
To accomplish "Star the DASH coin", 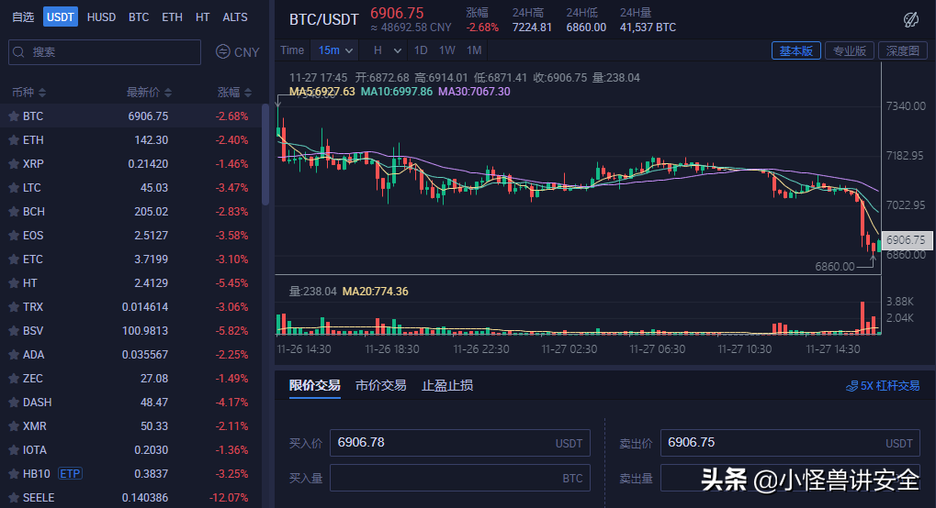I will point(13,403).
